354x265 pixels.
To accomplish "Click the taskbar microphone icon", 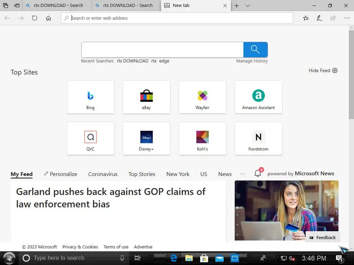I will click(x=122, y=258).
